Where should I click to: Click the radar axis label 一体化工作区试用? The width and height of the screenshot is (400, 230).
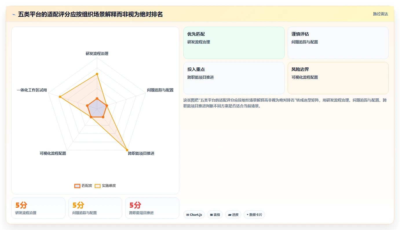(x=32, y=90)
